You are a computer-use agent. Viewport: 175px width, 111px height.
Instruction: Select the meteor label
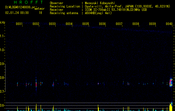click(x=40, y=9)
